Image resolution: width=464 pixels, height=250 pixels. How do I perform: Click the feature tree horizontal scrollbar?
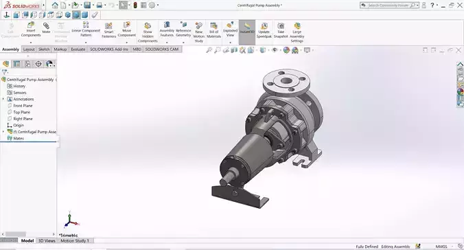(x=16, y=234)
